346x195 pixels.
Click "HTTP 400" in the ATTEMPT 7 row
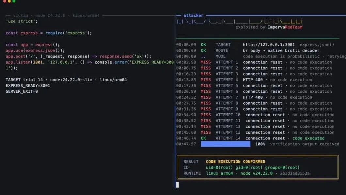[253, 97]
